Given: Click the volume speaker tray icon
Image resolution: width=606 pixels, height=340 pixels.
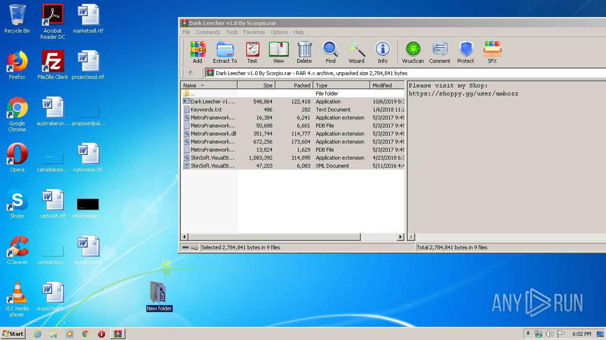Looking at the screenshot, I should click(550, 334).
